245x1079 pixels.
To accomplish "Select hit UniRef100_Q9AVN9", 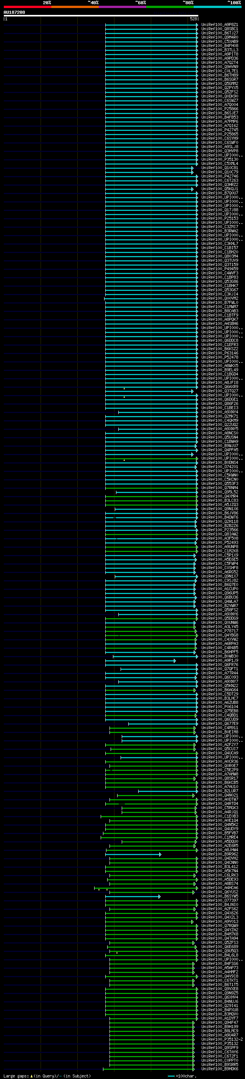I will pyautogui.click(x=220, y=67).
